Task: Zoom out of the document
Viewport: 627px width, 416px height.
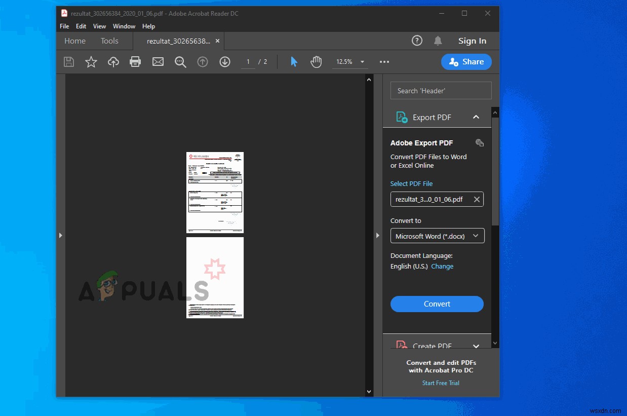Action: click(180, 61)
